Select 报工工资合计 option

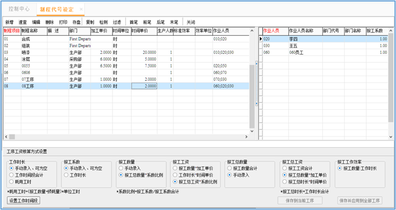[x=298, y=168]
